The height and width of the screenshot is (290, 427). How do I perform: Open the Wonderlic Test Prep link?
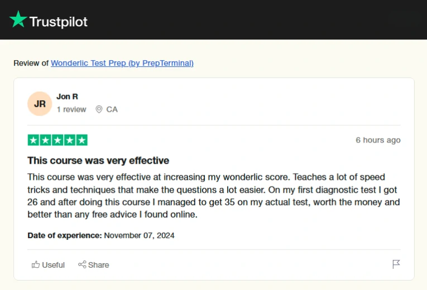click(x=122, y=63)
